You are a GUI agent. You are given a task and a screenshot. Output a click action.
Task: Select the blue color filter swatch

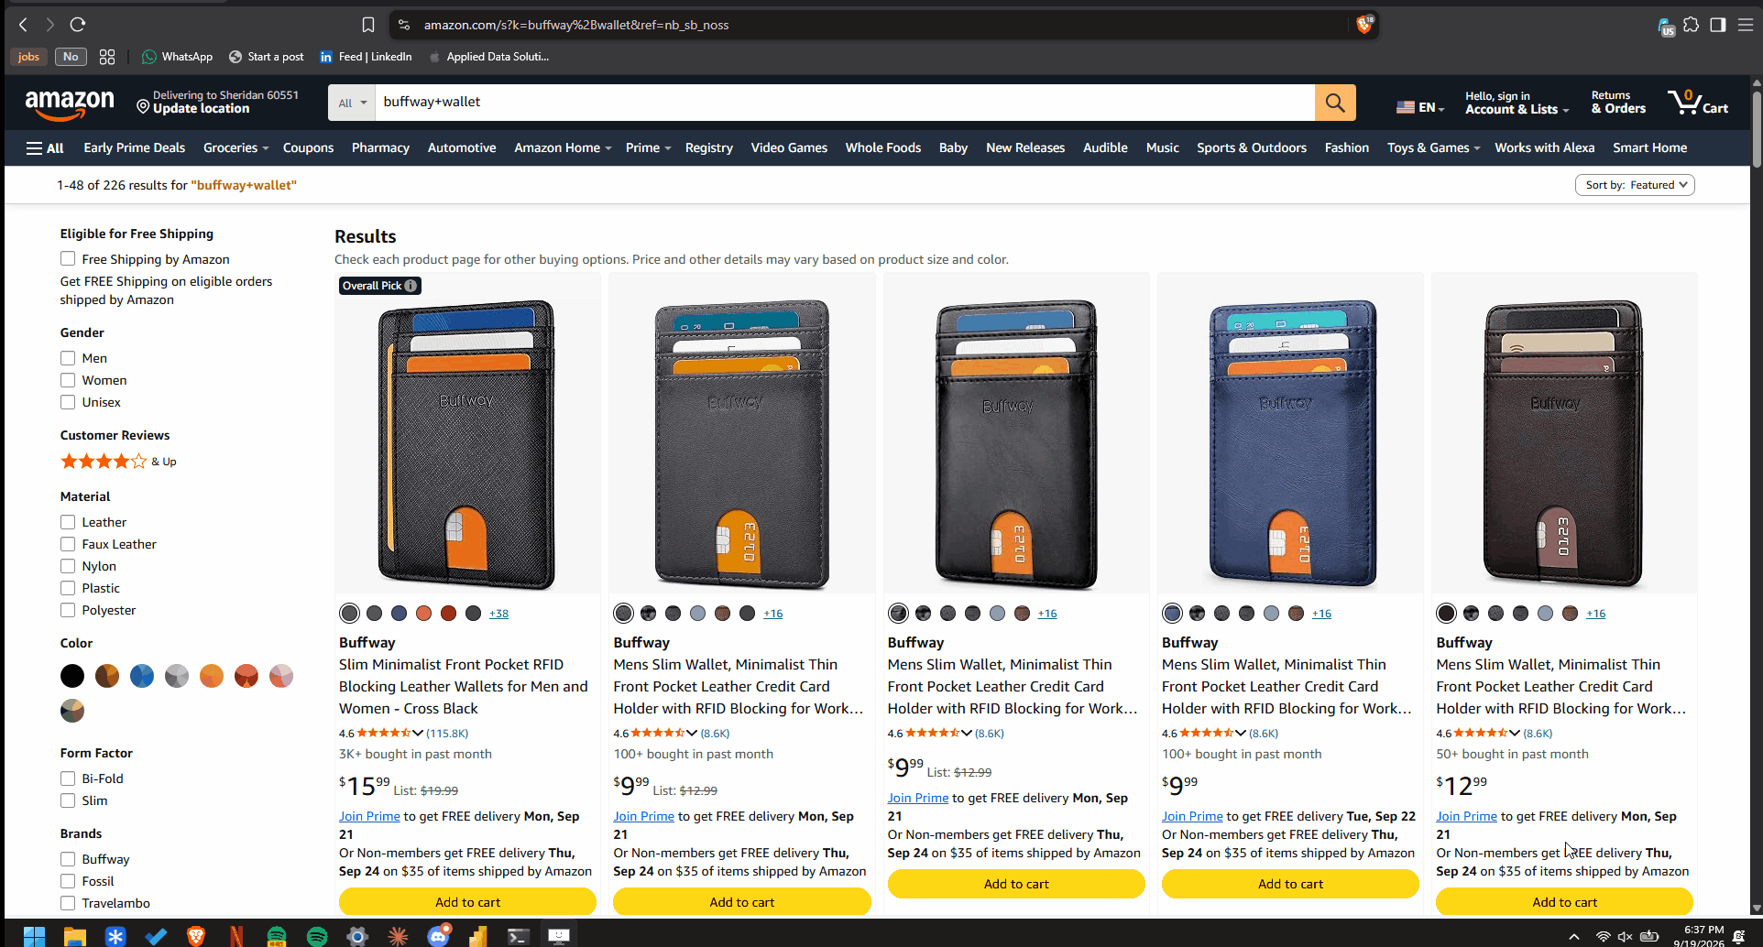pyautogui.click(x=142, y=676)
